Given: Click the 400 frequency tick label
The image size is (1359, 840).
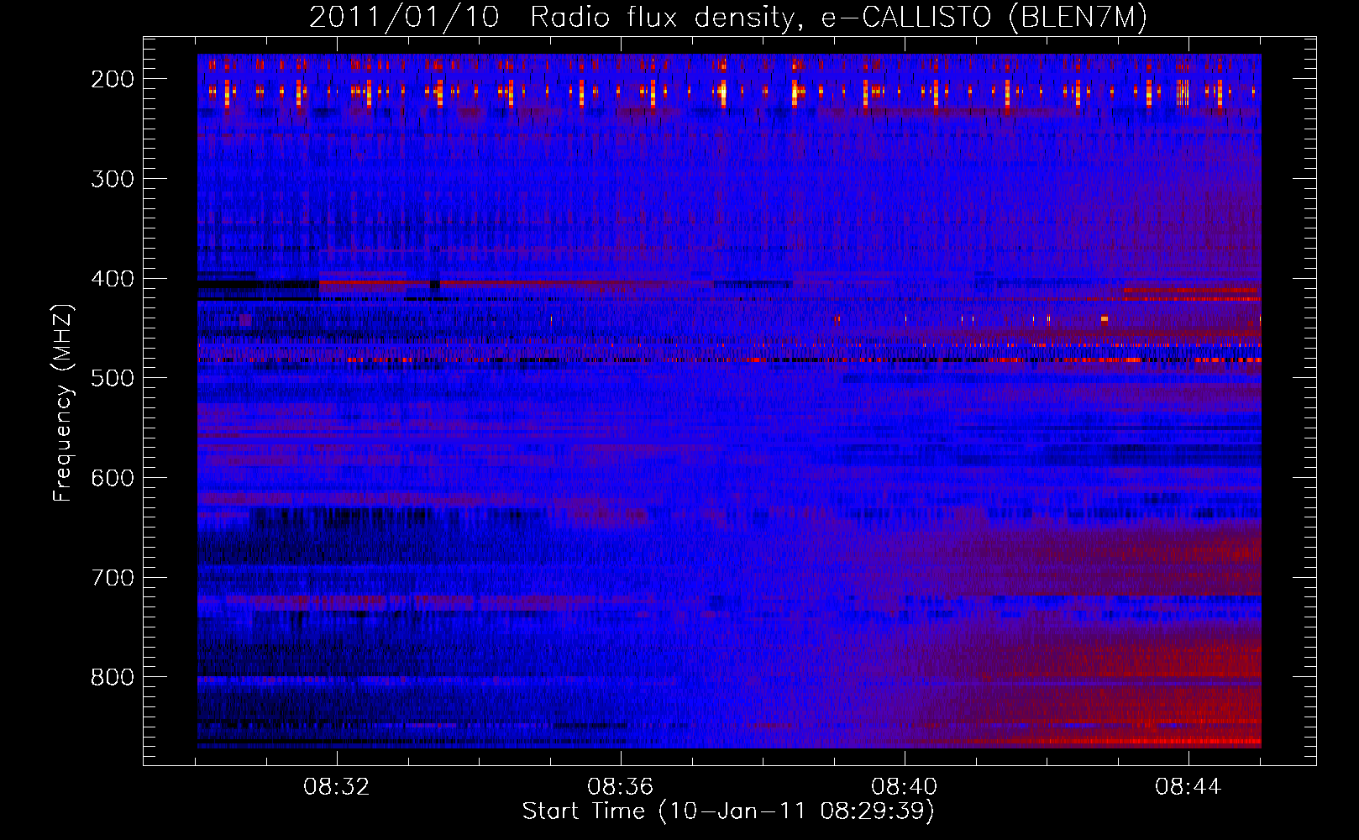Looking at the screenshot, I should point(112,279).
